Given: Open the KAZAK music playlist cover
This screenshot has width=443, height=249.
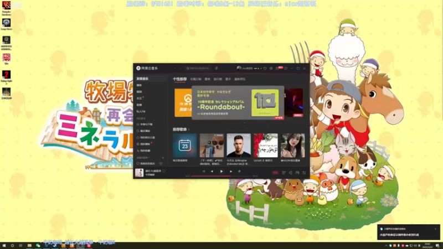Looking at the screenshot, I should tap(293, 146).
